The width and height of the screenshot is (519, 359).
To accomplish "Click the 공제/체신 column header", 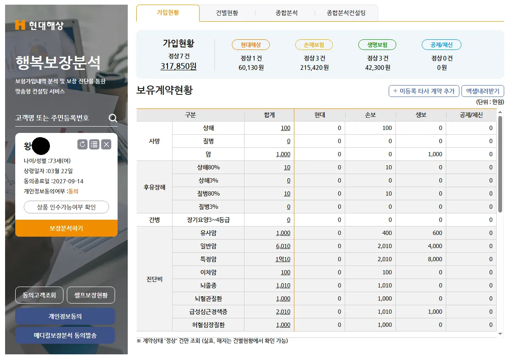I will (x=471, y=115).
